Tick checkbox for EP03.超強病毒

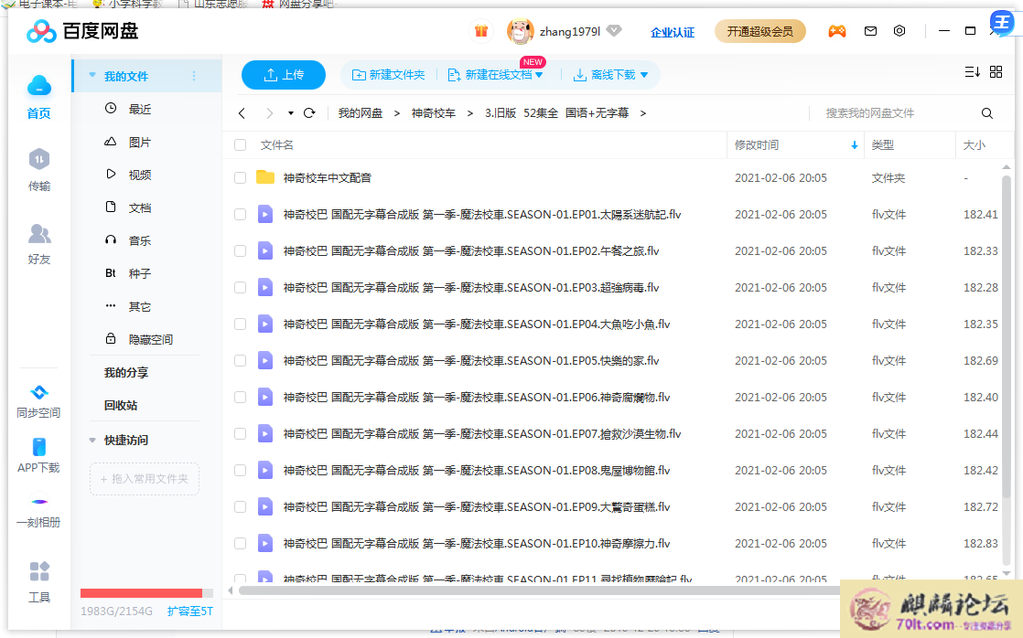[x=240, y=287]
